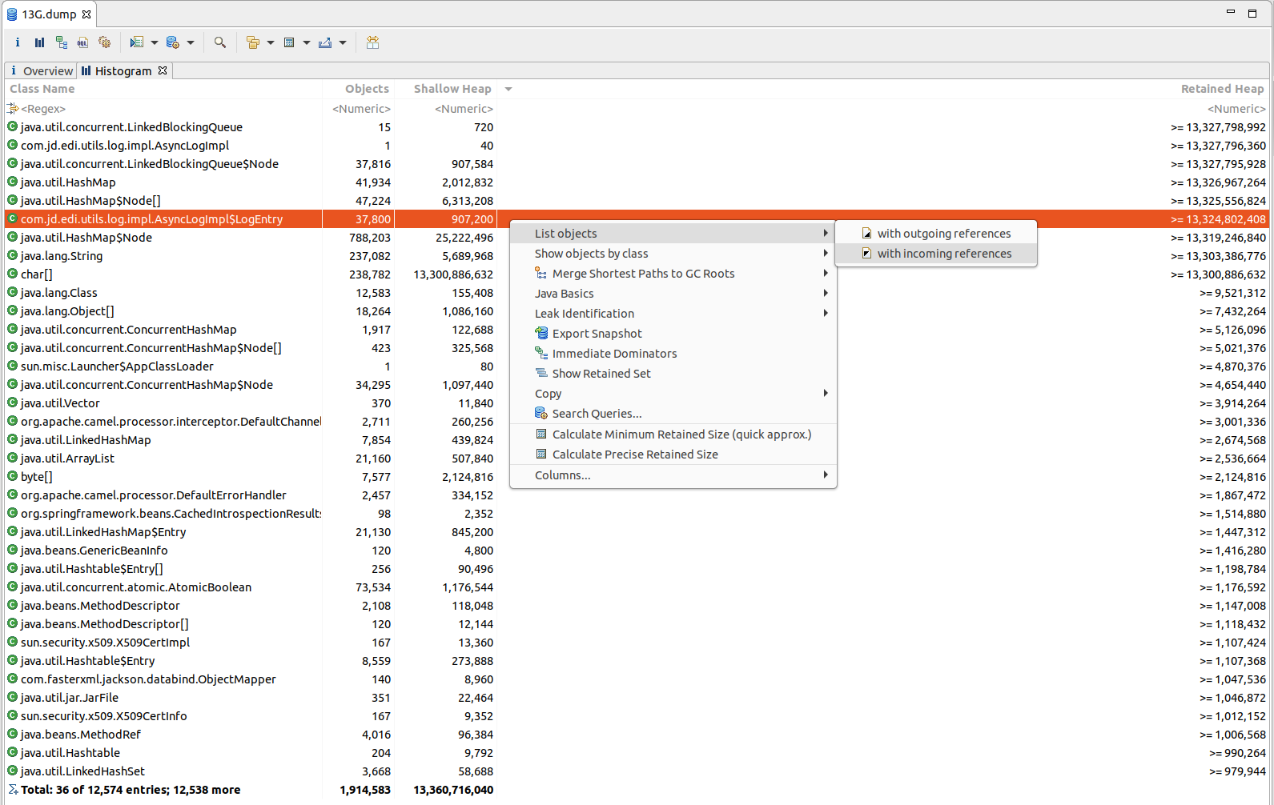Open the Calculate Retained Size dropdown arrow
Image resolution: width=1274 pixels, height=805 pixels.
307,42
